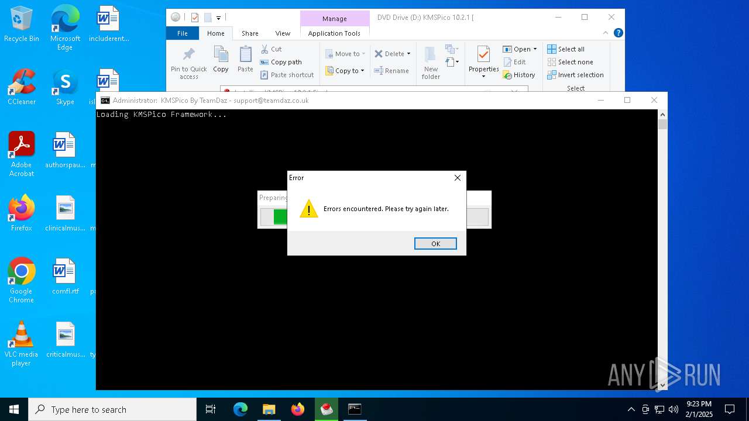The height and width of the screenshot is (421, 749).
Task: Click the Paste icon in Explorer ribbon
Action: tap(245, 54)
